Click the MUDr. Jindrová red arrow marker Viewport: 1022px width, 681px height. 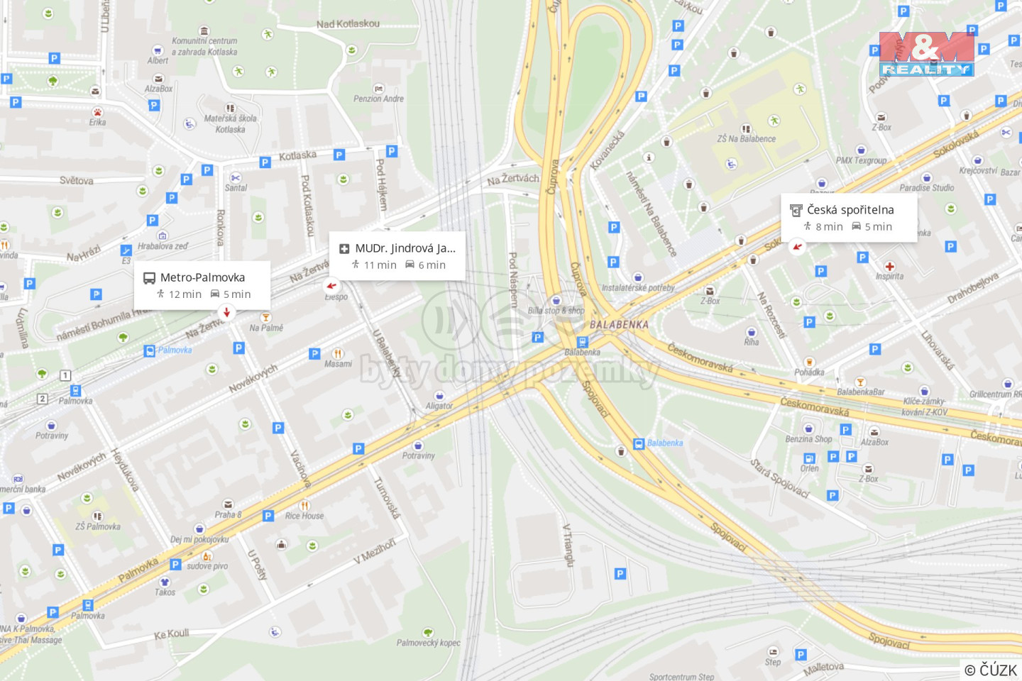point(331,285)
